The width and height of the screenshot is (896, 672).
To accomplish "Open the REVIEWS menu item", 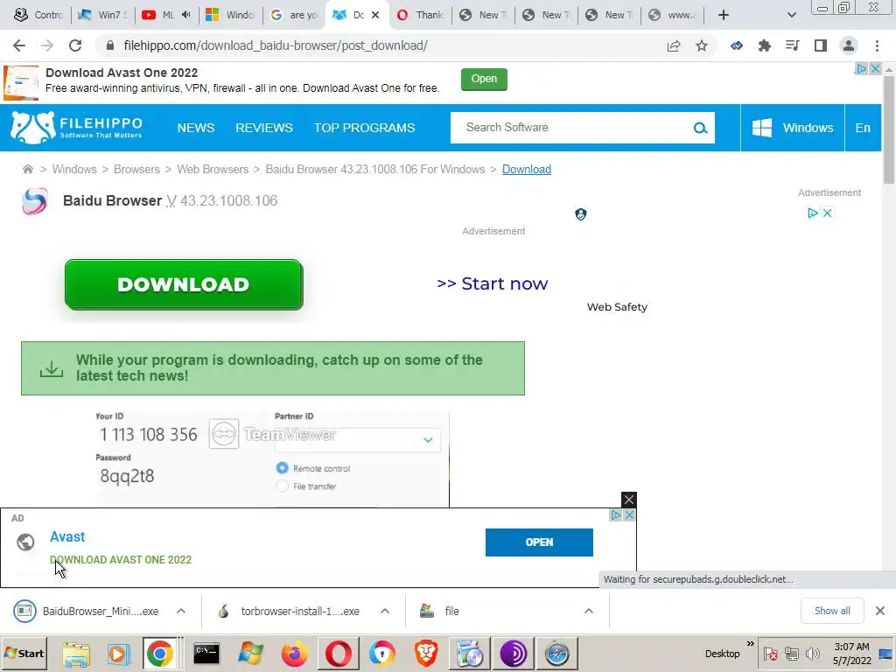I will point(264,128).
